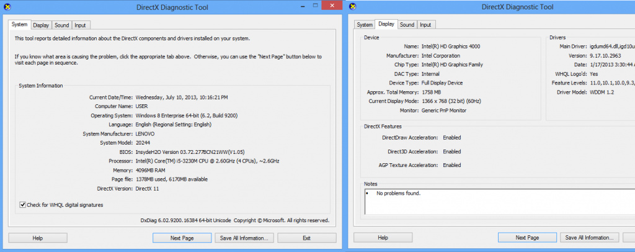Close the left DirectX Diagnostic Tool window
Image resolution: width=635 pixels, height=252 pixels.
click(x=332, y=5)
